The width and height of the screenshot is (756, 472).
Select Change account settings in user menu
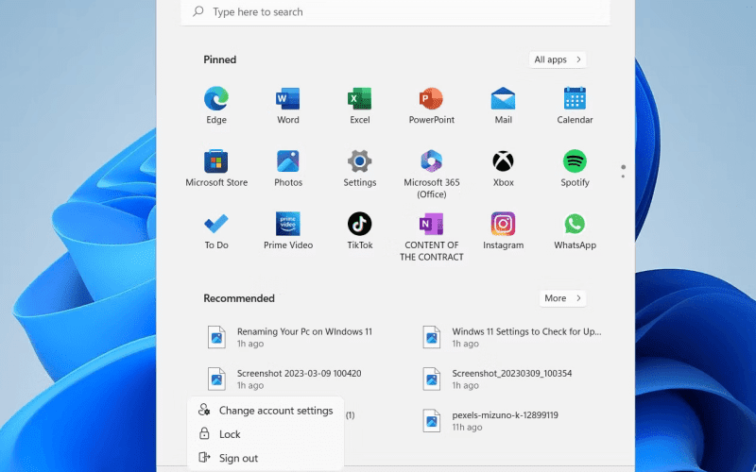[266, 411]
